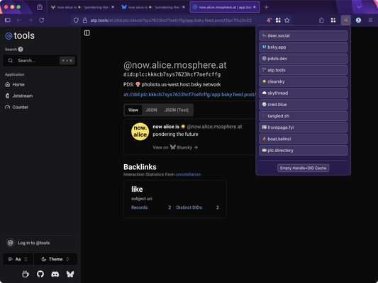Open the Discord icon link

[x=55, y=274]
